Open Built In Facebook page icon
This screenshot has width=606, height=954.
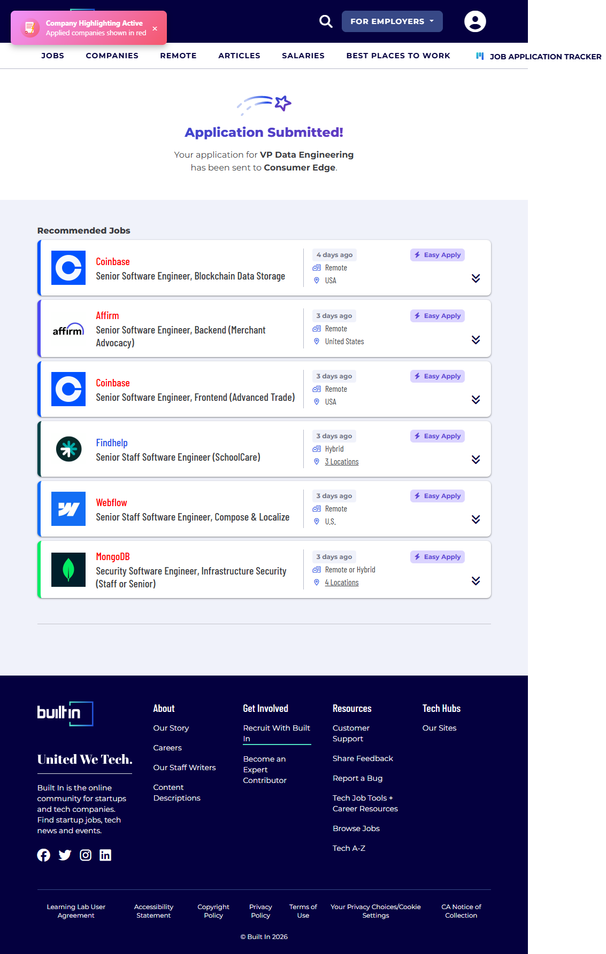tap(43, 855)
